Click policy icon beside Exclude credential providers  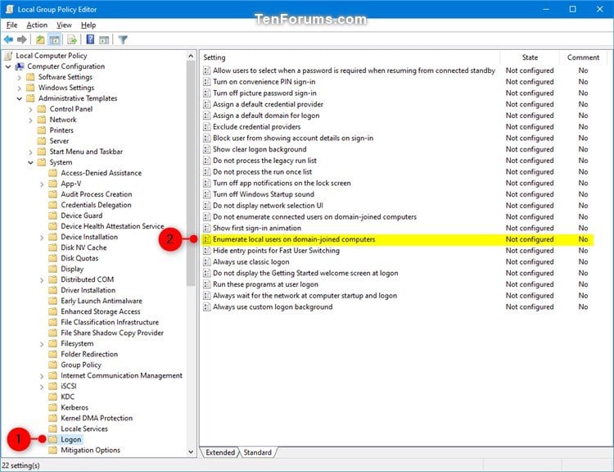coord(207,127)
